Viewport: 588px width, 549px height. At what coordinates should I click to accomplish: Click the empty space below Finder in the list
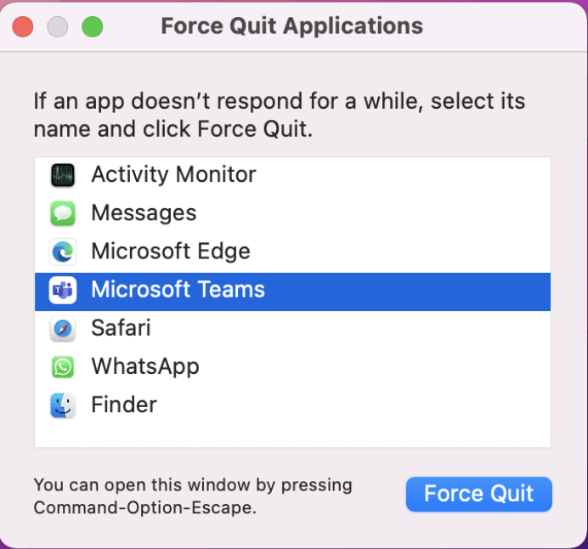click(292, 434)
